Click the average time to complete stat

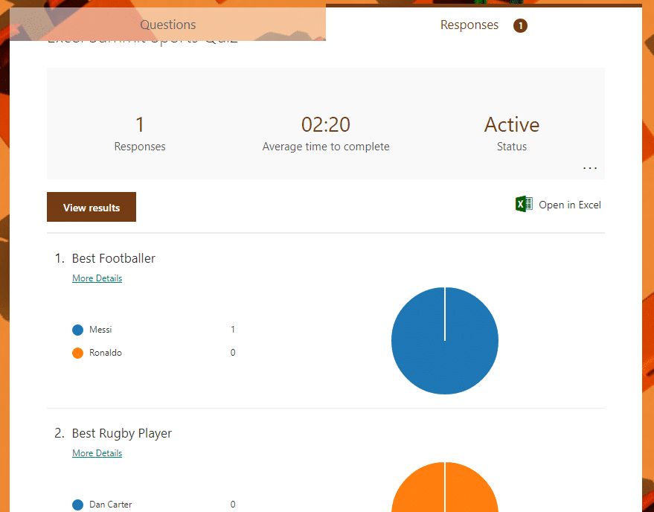[x=326, y=124]
